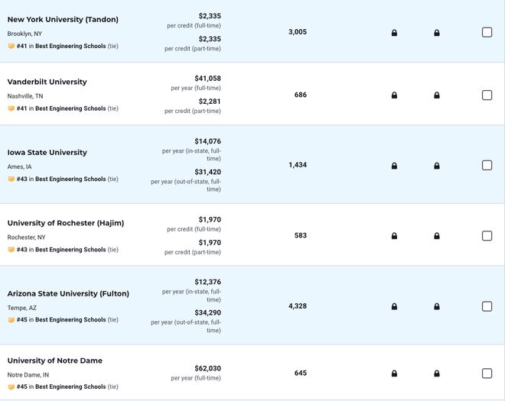Click second lock icon in Vanderbilt University row
Screen dimensions: 505x401
coord(437,95)
